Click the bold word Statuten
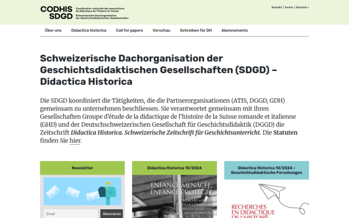 (285, 133)
